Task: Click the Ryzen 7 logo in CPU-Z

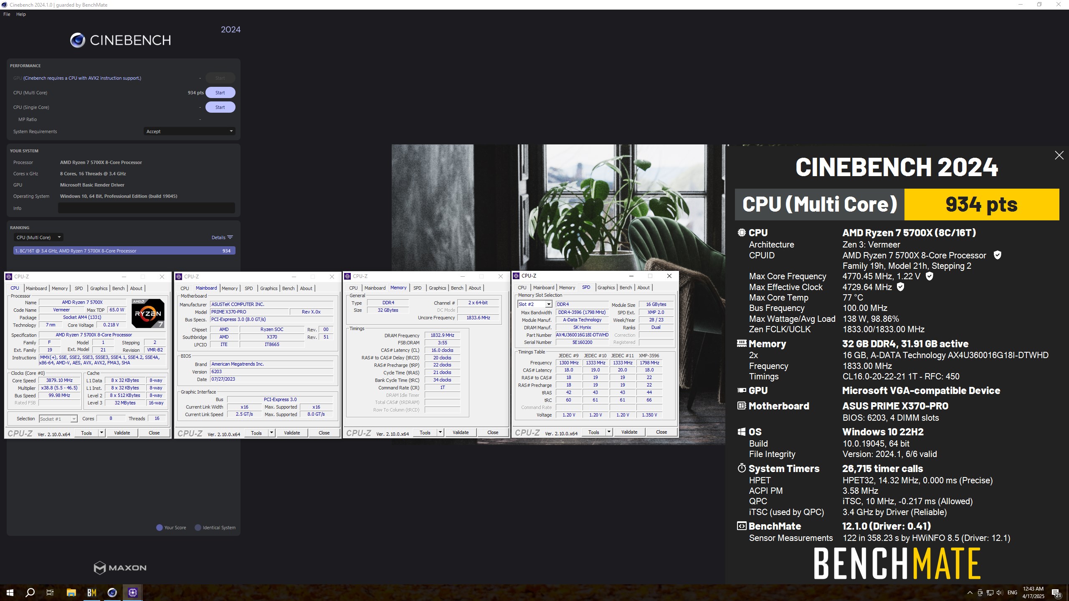Action: click(148, 313)
